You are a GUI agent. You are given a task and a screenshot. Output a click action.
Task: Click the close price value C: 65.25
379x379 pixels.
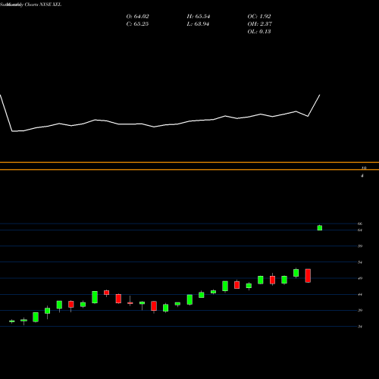[x=137, y=24]
